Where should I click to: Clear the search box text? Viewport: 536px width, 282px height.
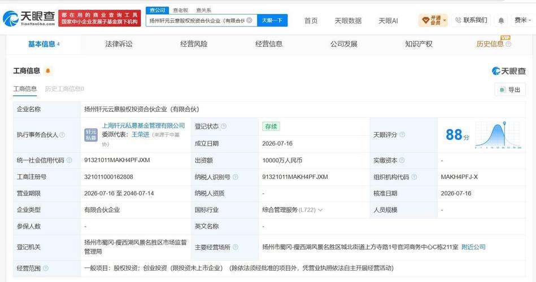[249, 20]
